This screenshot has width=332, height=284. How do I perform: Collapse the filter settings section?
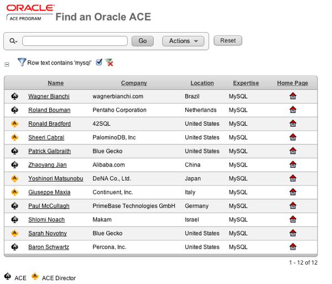pyautogui.click(x=7, y=64)
